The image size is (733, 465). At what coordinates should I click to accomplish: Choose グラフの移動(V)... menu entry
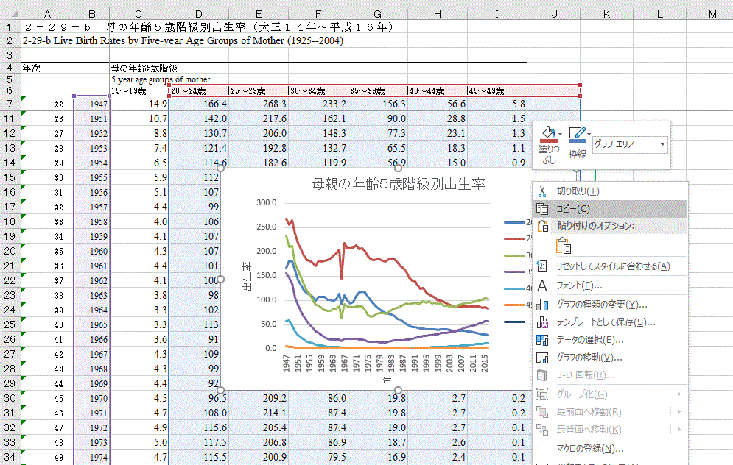[x=611, y=358]
